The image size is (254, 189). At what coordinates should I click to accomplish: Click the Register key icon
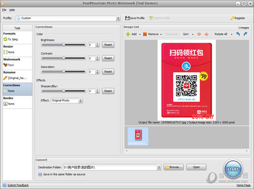(x=232, y=18)
